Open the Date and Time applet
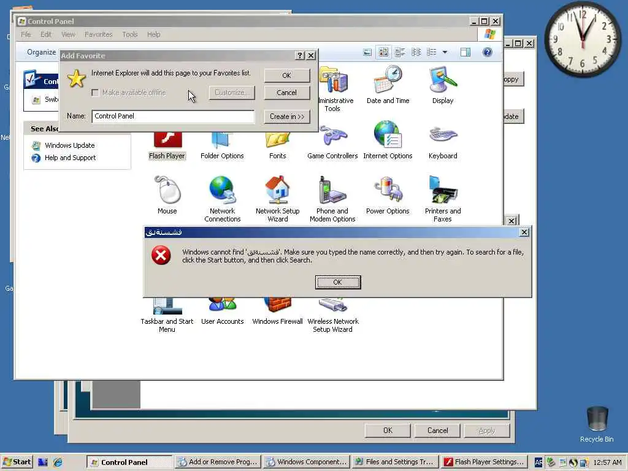 tap(388, 85)
